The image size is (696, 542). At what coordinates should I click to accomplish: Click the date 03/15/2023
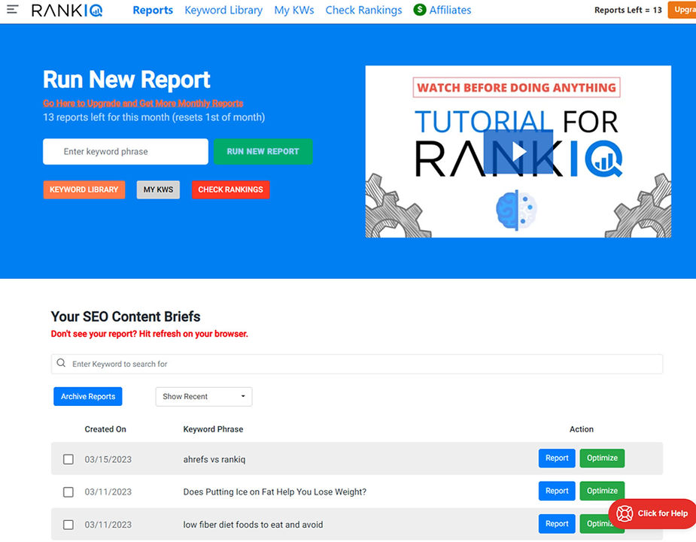coord(108,459)
